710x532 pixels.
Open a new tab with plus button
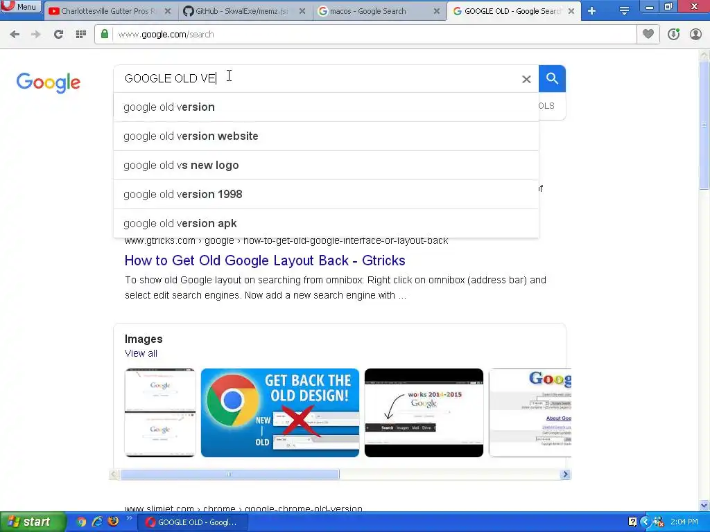tap(591, 11)
